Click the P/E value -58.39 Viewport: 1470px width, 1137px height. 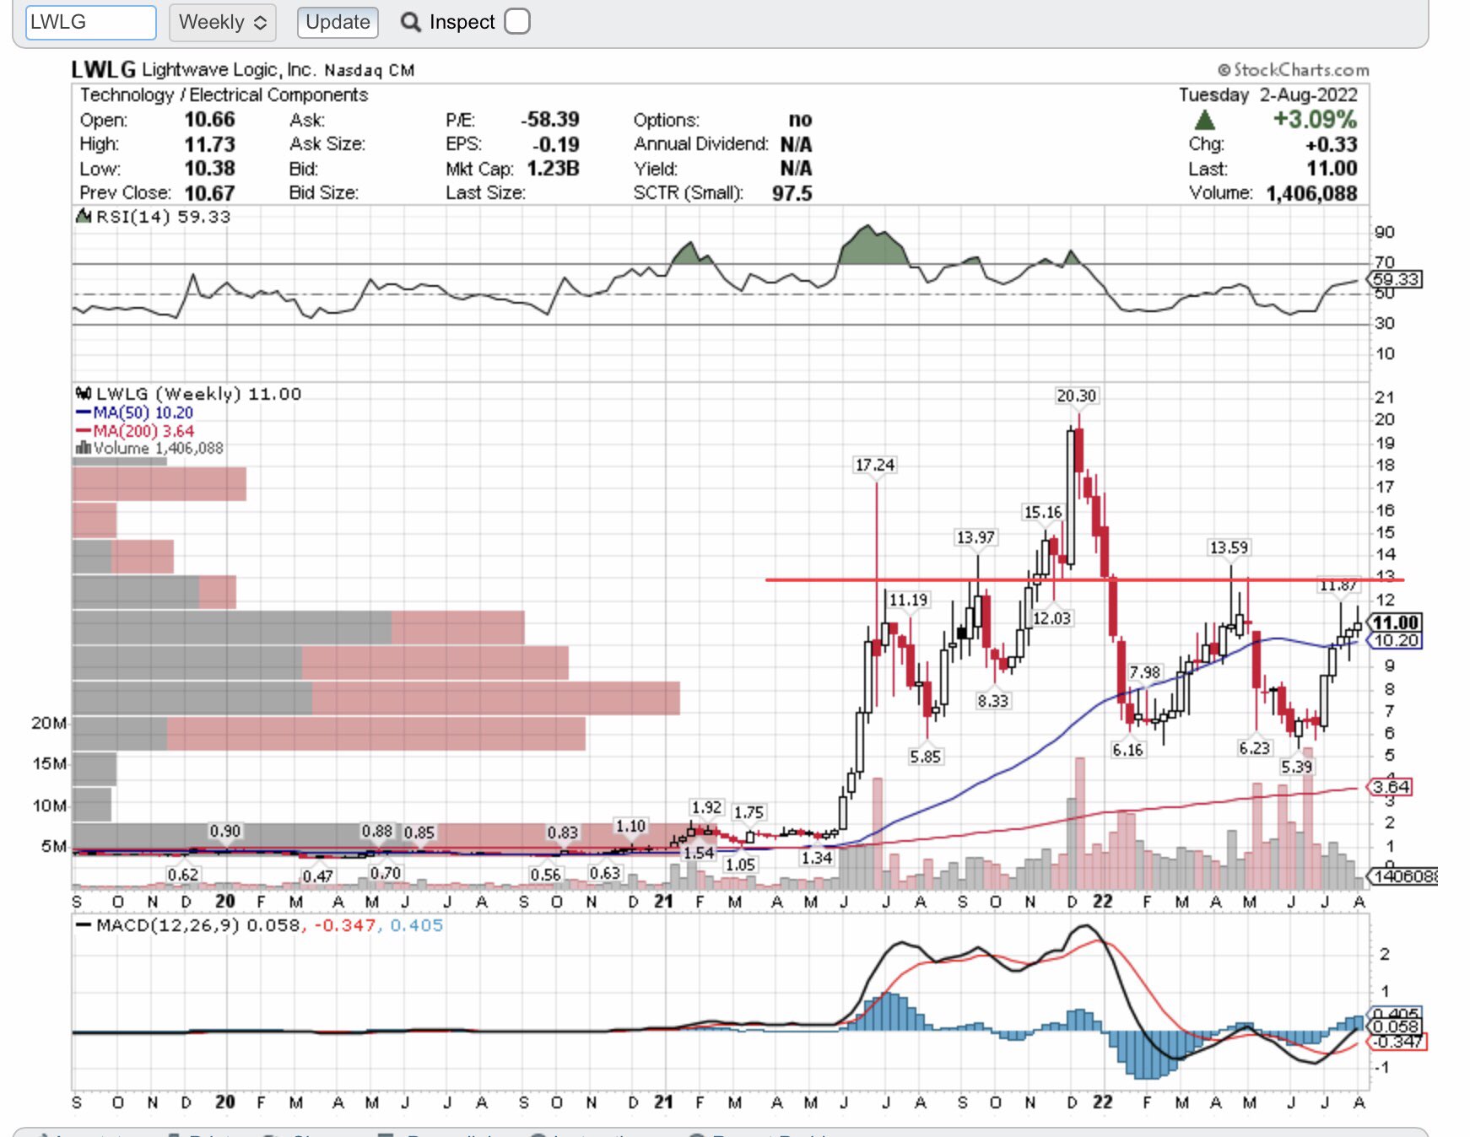coord(549,120)
